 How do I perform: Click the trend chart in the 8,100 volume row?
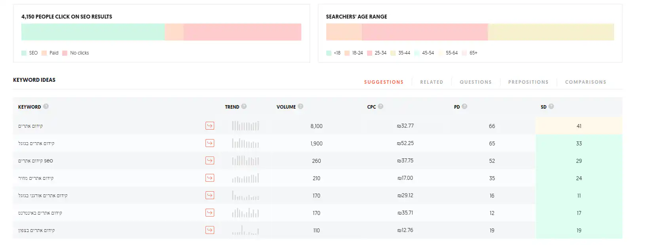tap(245, 126)
